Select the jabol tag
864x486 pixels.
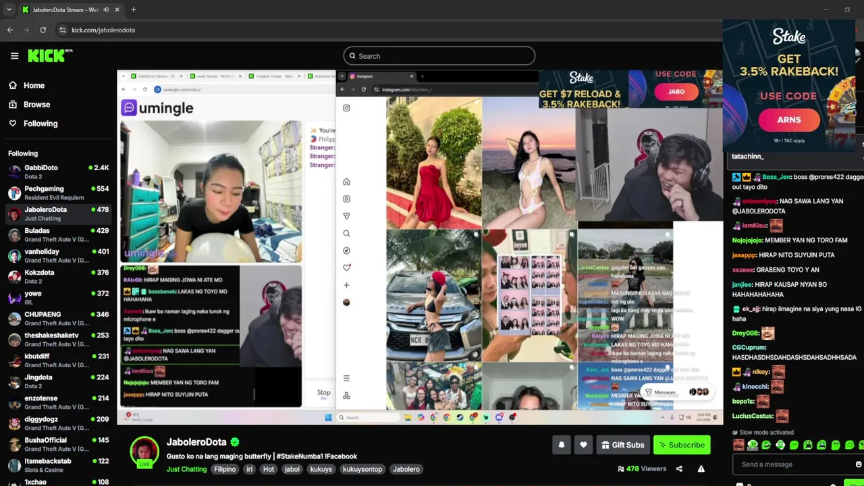coord(292,469)
